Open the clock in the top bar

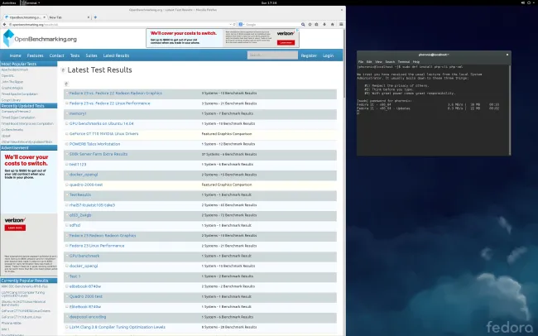point(269,2)
